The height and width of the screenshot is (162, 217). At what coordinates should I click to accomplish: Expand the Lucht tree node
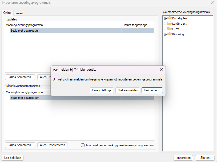pyautogui.click(x=165, y=29)
